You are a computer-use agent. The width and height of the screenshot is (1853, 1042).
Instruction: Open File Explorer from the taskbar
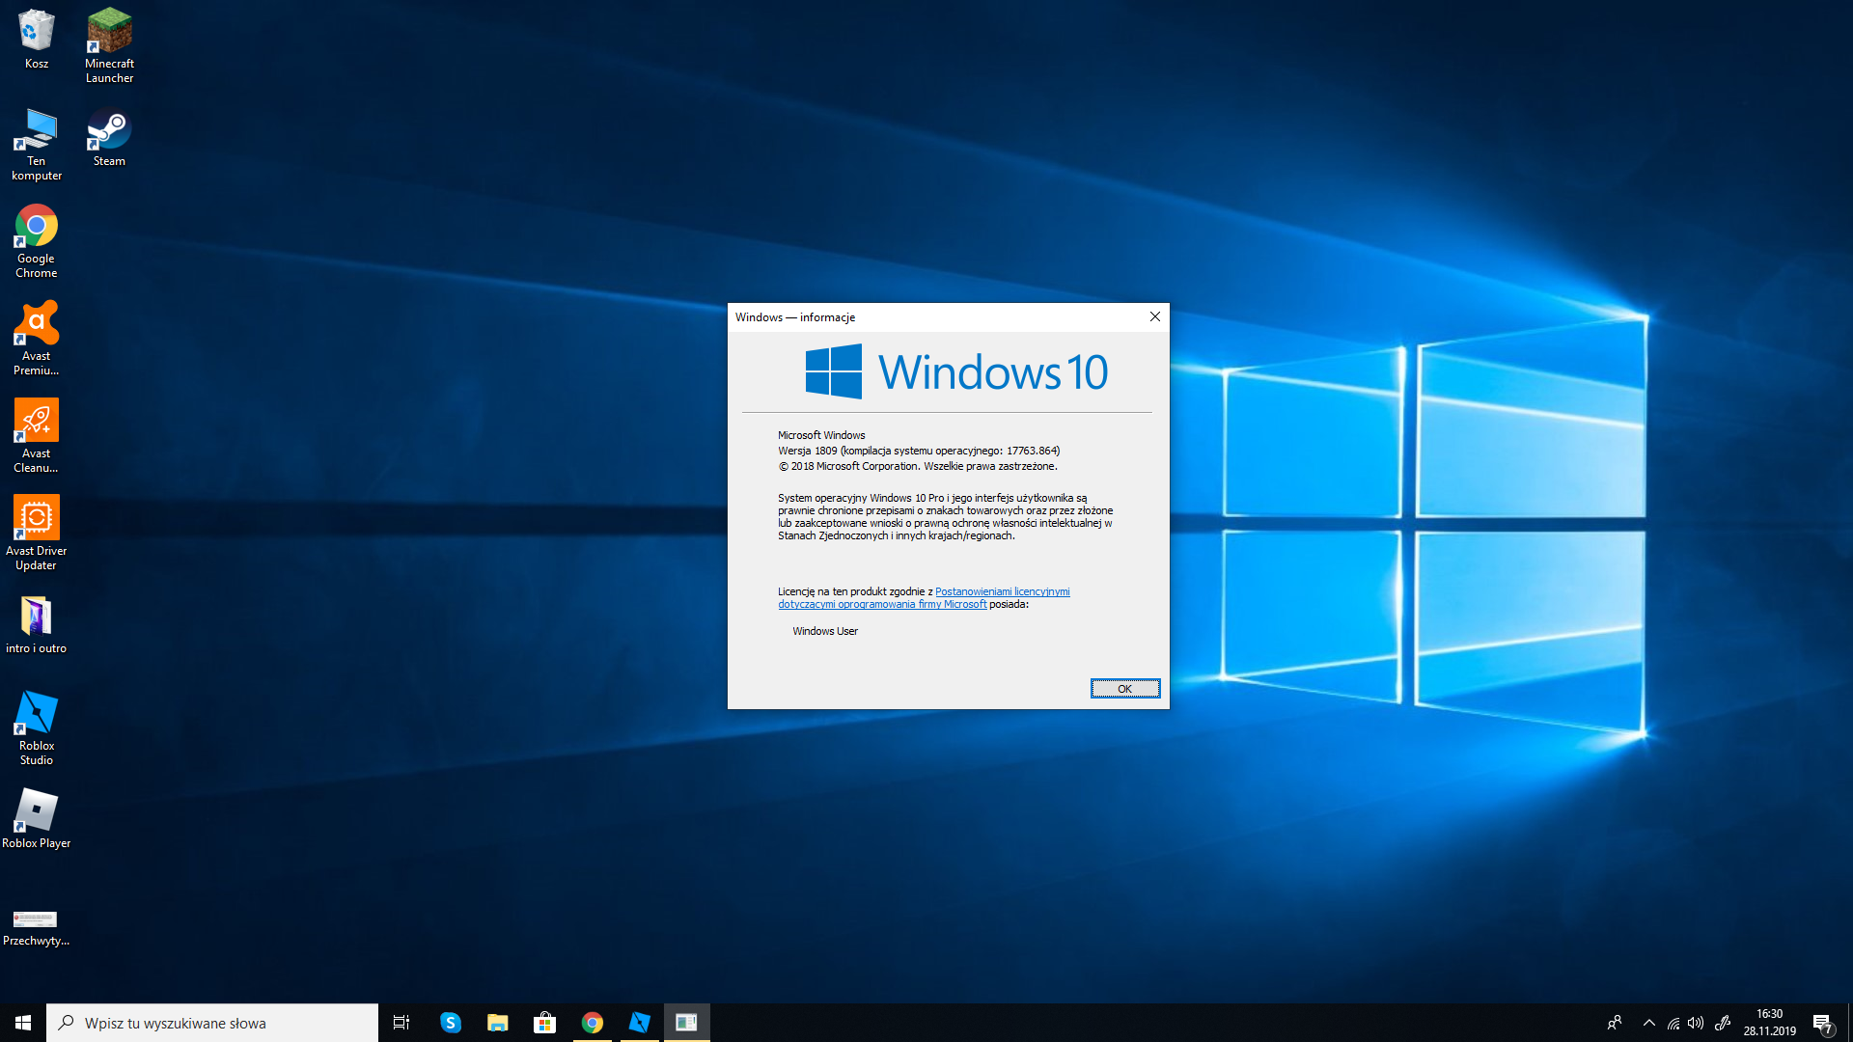497,1023
